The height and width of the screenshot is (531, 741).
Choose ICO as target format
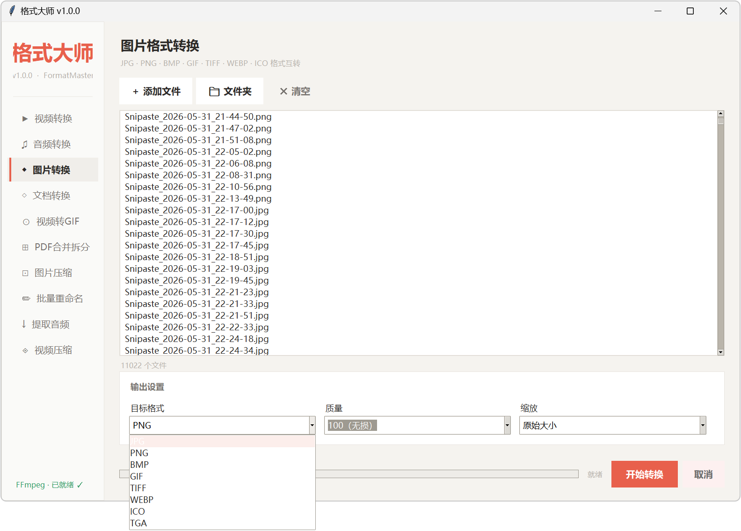[x=222, y=511]
